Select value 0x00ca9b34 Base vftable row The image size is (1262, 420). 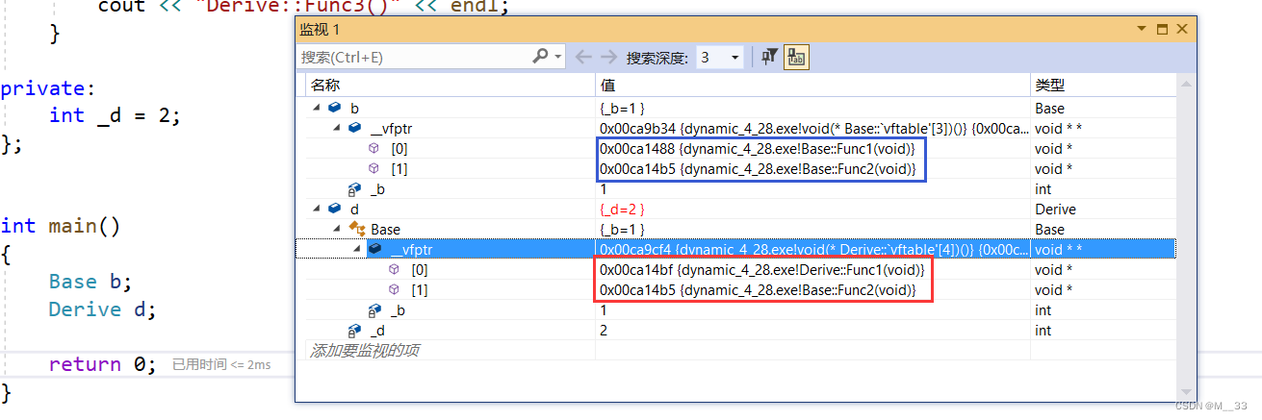coord(813,129)
